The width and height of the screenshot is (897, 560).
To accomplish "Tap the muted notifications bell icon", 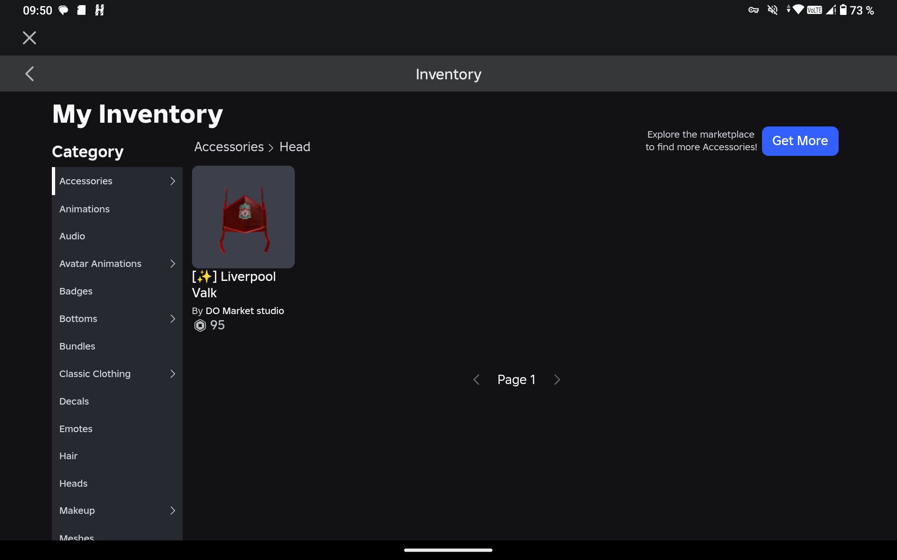I will tap(773, 10).
